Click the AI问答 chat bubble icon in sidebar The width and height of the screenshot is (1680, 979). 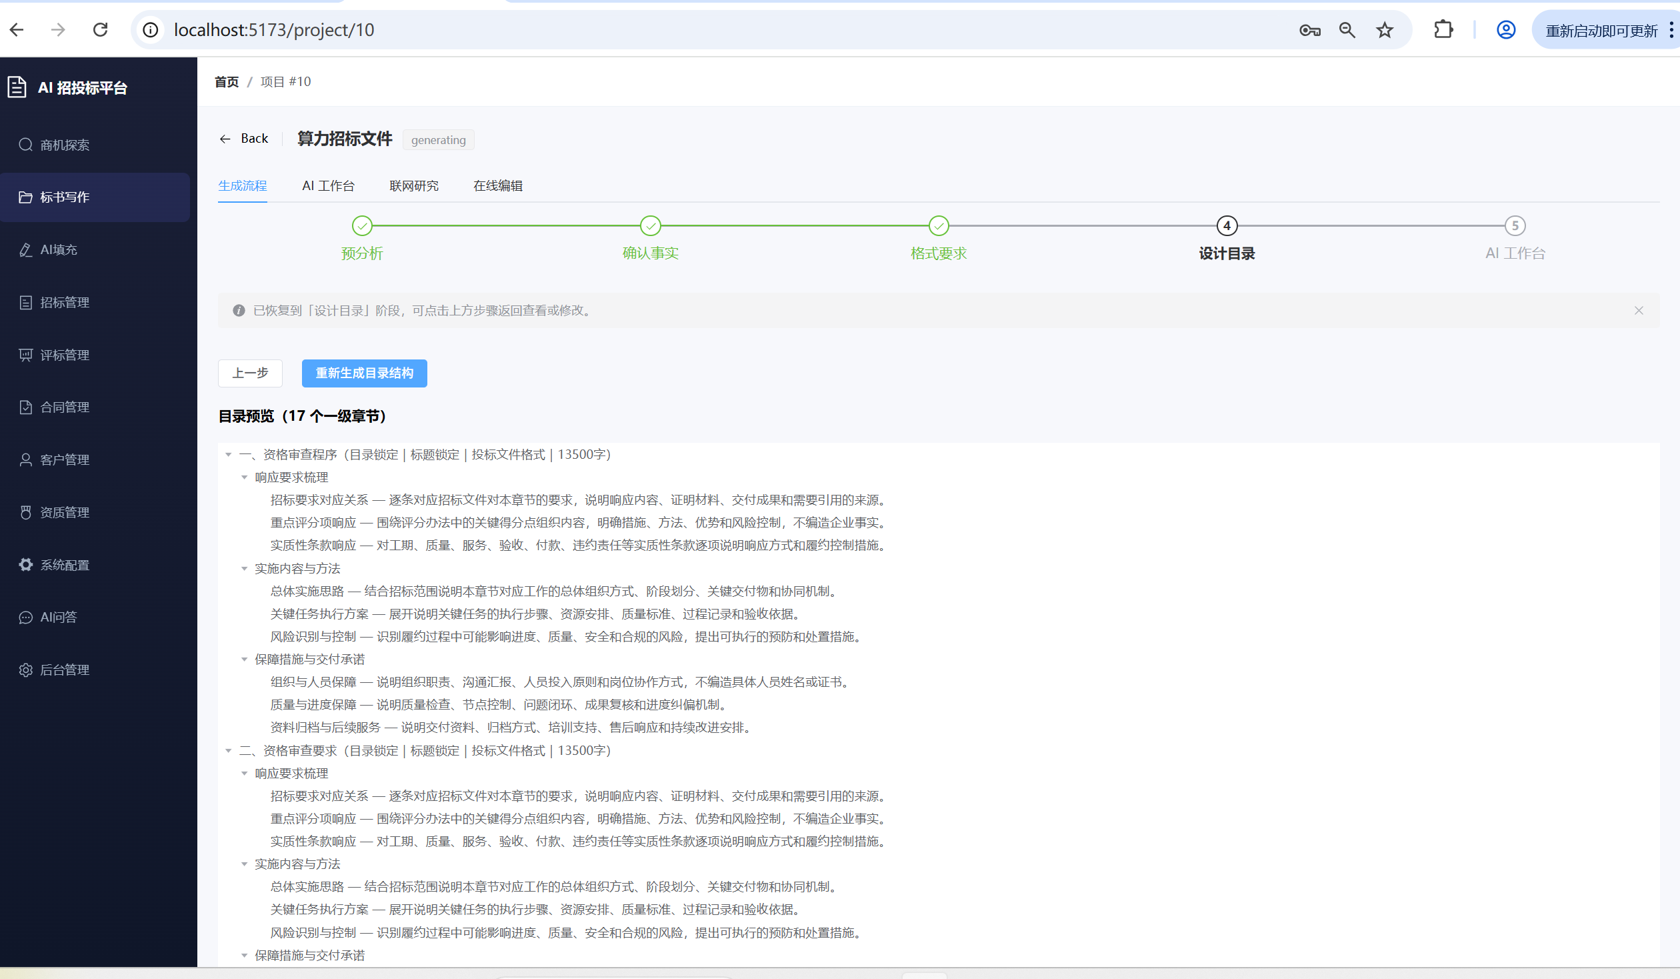pyautogui.click(x=25, y=618)
